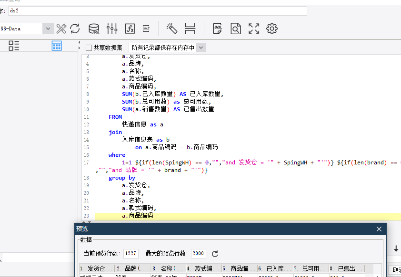
Task: Click the 7. 总可用 column header
Action: point(311,268)
